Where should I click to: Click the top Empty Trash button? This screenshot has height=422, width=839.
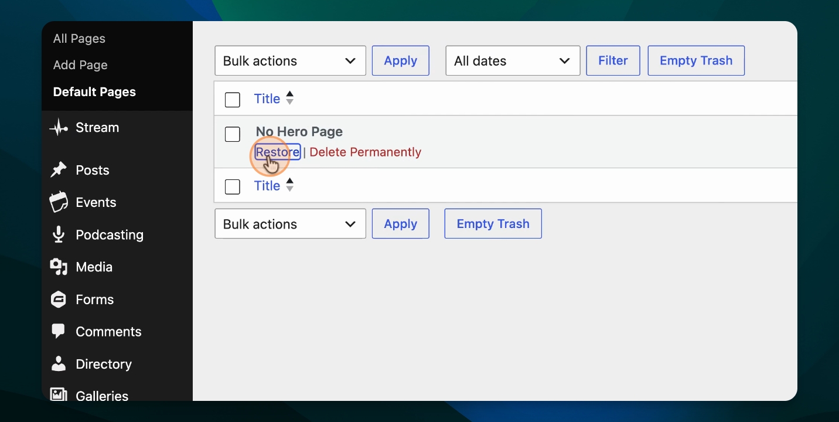(696, 61)
